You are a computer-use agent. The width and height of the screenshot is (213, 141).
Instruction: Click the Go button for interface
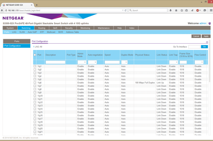coord(204,47)
